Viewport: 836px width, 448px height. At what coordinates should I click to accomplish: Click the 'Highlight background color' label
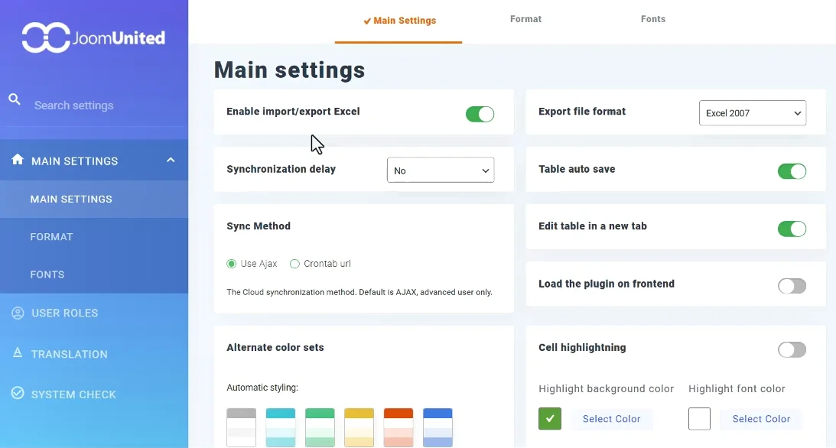pos(607,389)
